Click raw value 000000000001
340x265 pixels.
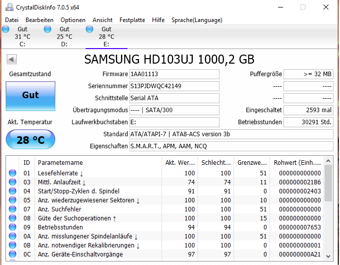pyautogui.click(x=300, y=245)
